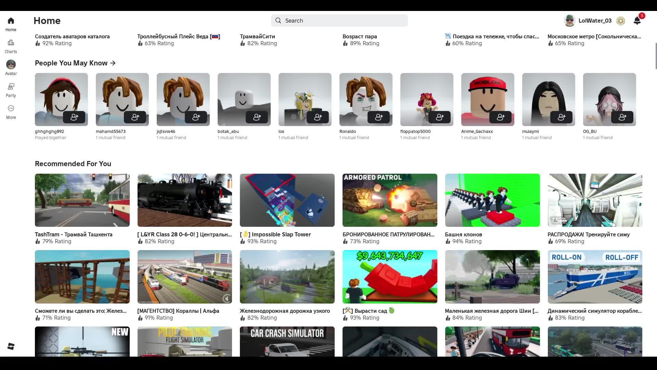Click the search magnifier icon
657x370 pixels.
[278, 21]
